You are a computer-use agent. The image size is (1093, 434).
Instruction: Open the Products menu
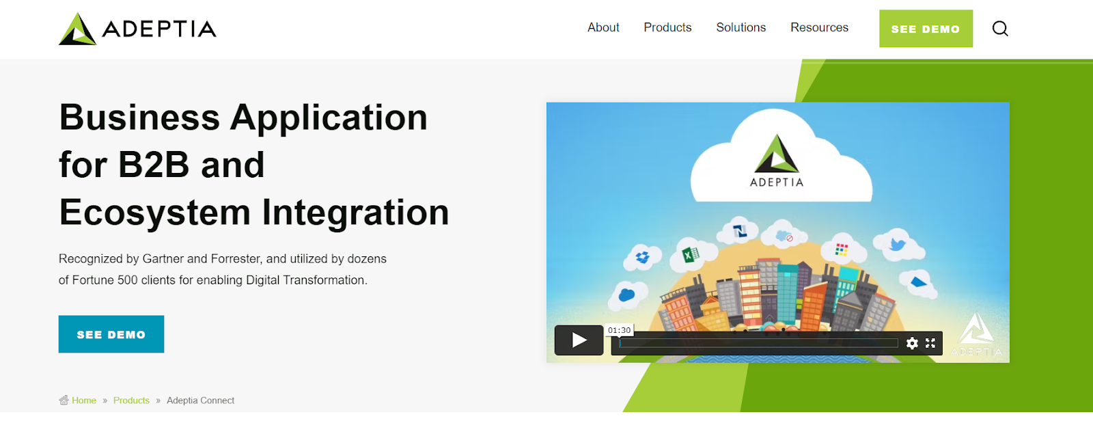pyautogui.click(x=667, y=27)
